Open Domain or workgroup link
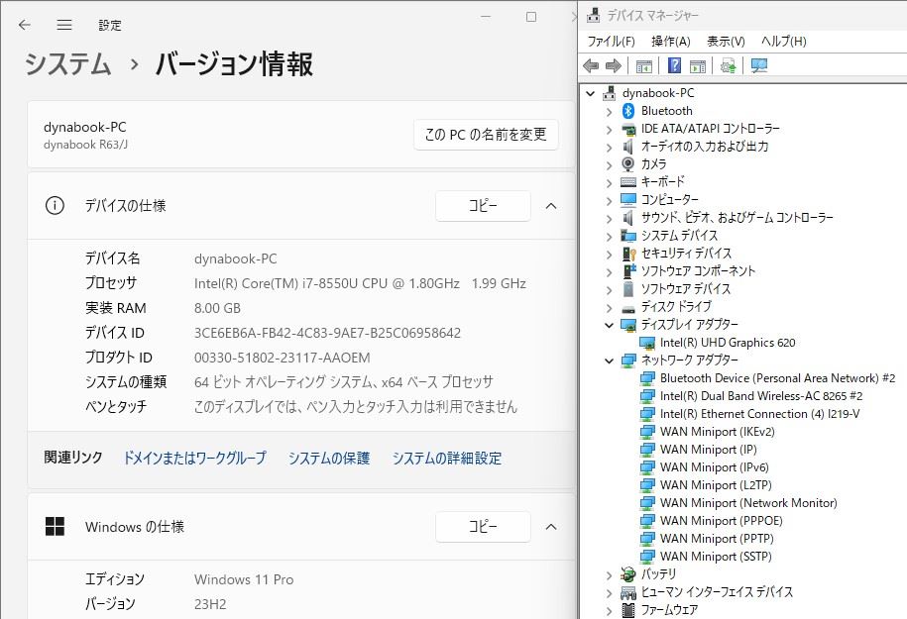 click(195, 459)
